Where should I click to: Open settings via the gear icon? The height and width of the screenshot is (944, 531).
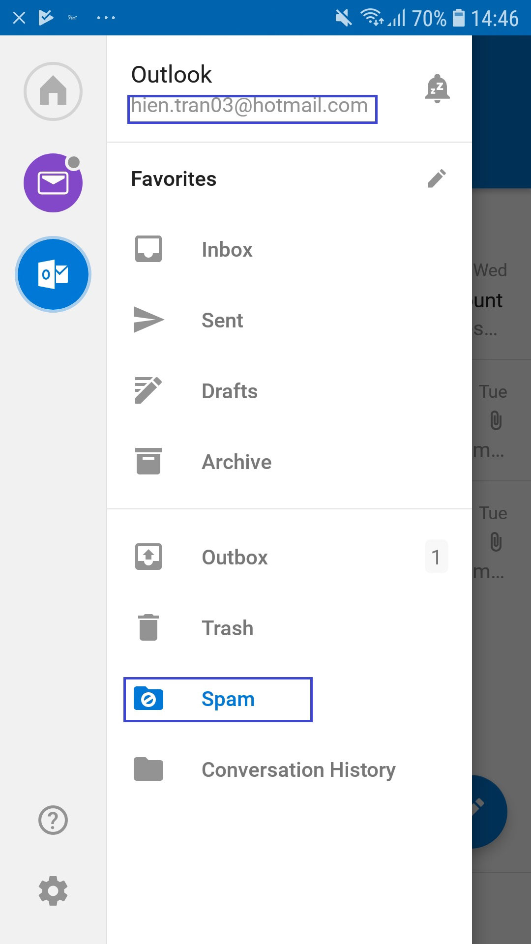pyautogui.click(x=53, y=891)
